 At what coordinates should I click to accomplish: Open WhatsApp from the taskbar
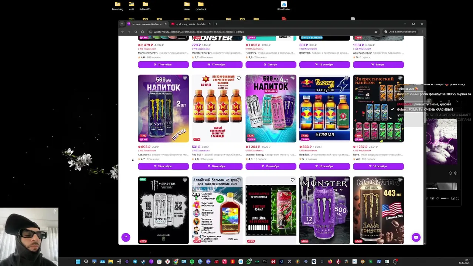coord(249,262)
